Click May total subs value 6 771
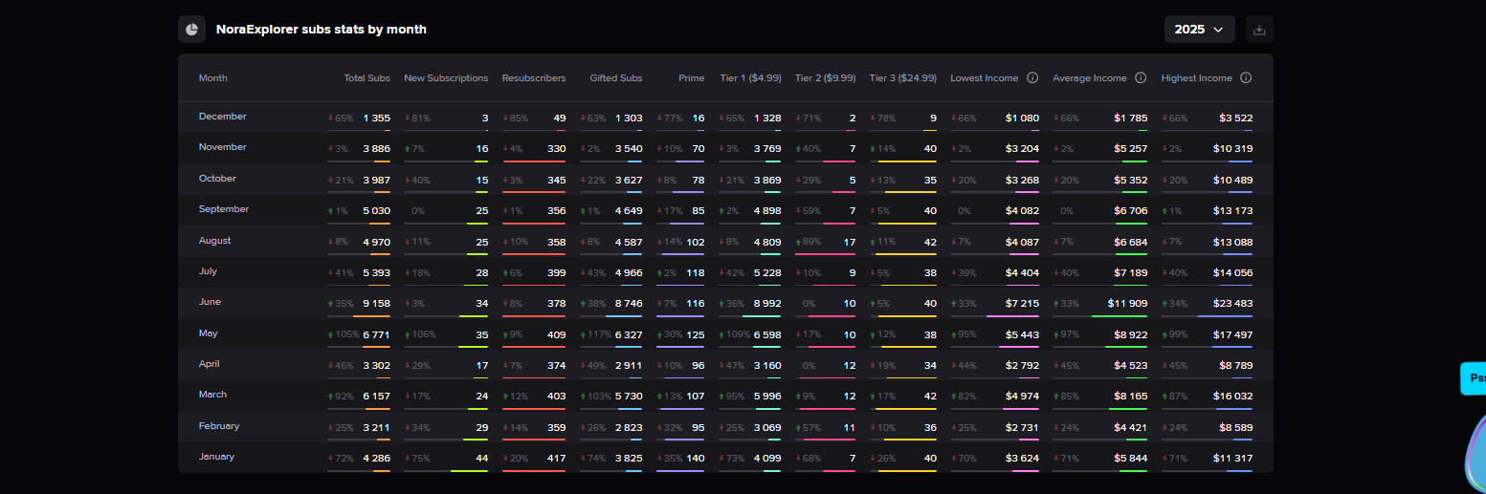The image size is (1486, 494). (377, 335)
